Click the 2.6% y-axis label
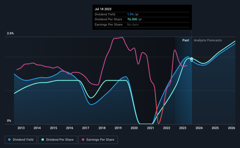This screenshot has height=148, width=240. (x=10, y=33)
